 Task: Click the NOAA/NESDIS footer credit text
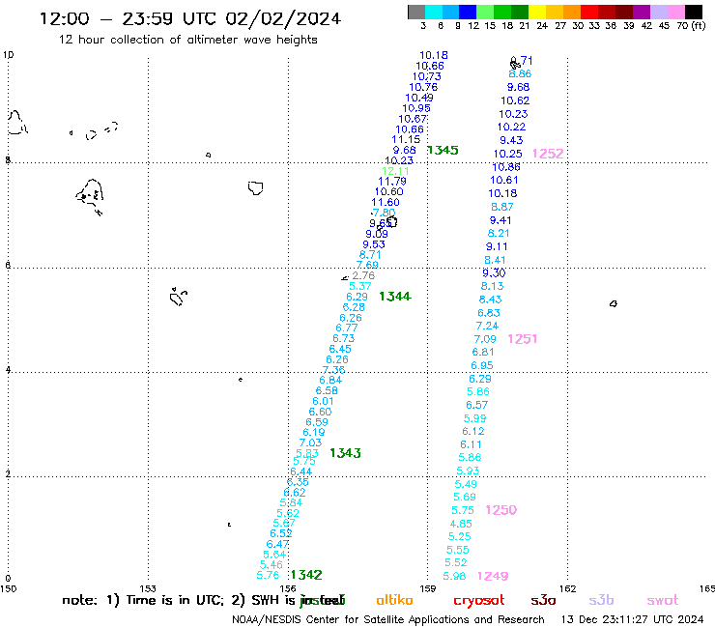388,619
